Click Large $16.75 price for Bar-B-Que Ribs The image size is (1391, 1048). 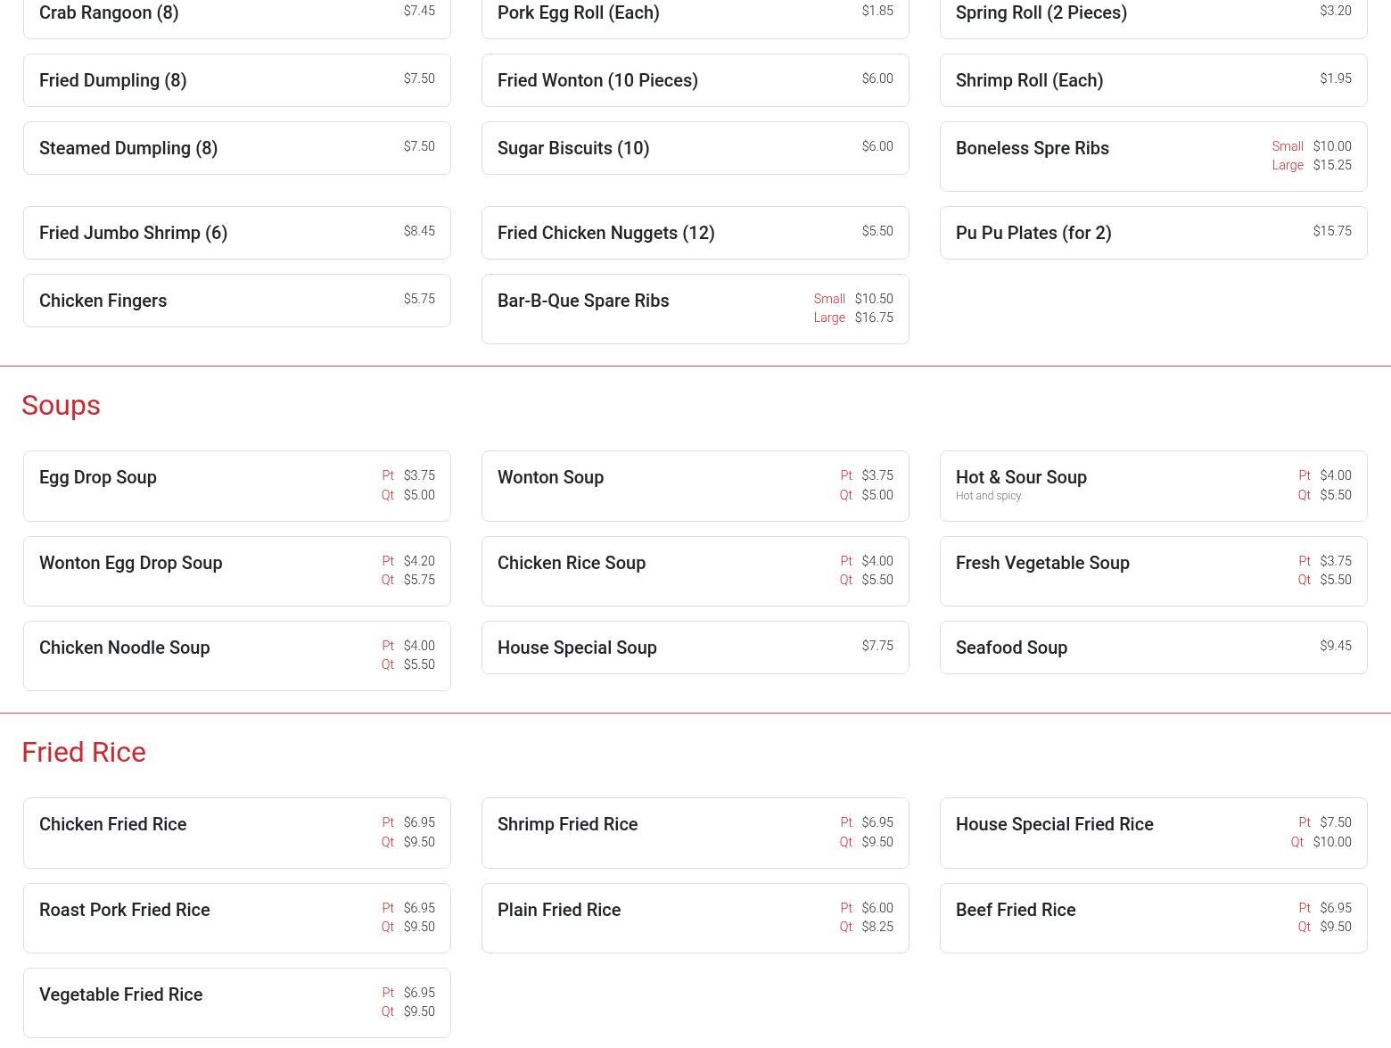pyautogui.click(x=853, y=318)
